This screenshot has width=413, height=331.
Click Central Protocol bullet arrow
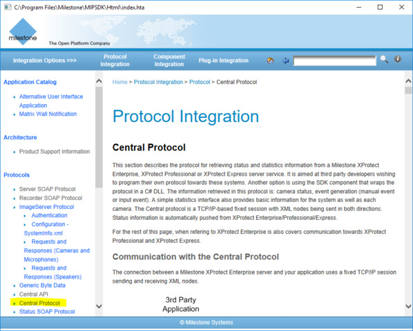coord(15,303)
